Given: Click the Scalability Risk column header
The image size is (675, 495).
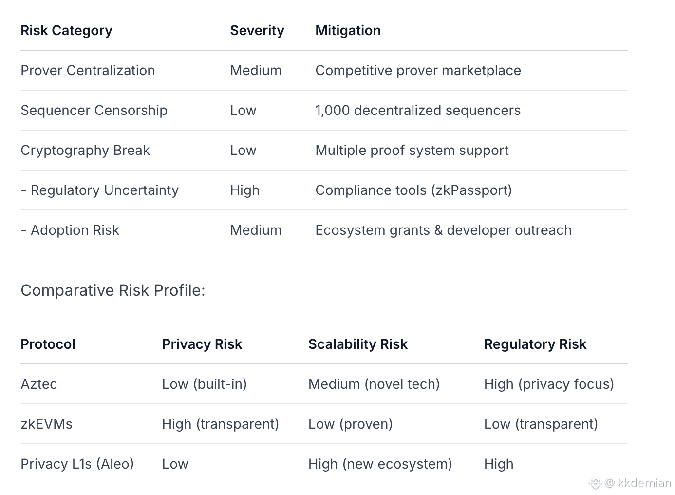Looking at the screenshot, I should (357, 344).
